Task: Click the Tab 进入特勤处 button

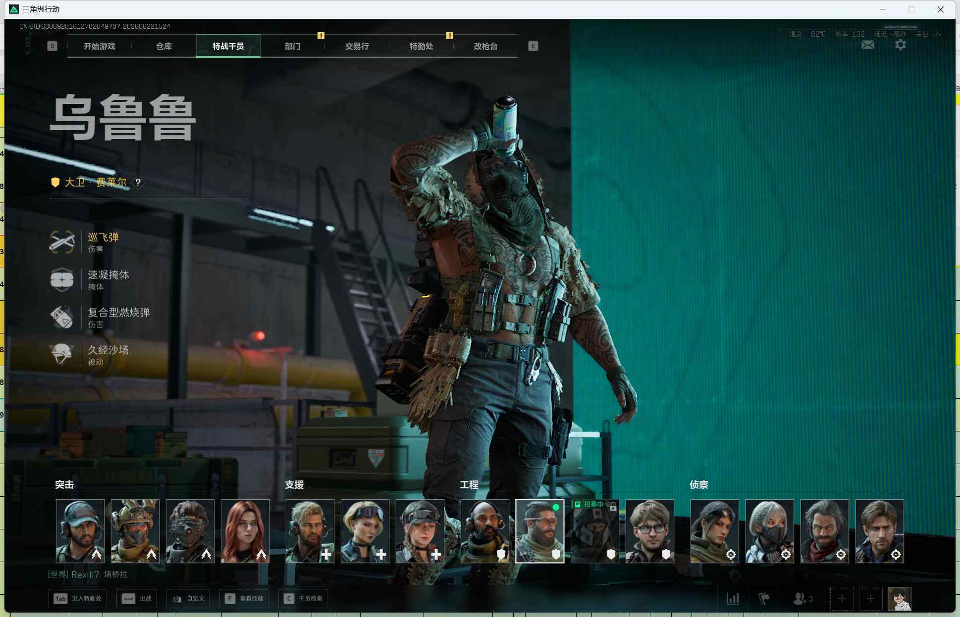Action: (x=77, y=599)
